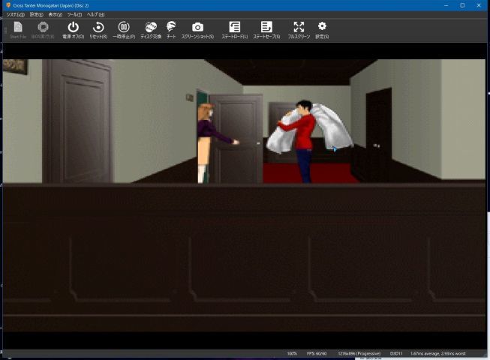
Task: Open the 表示 menu
Action: (x=55, y=15)
